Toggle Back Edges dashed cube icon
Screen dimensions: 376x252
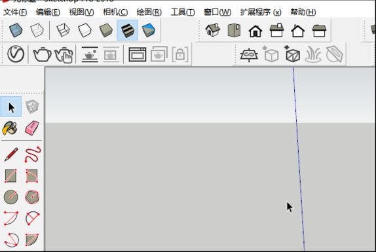(x=37, y=30)
